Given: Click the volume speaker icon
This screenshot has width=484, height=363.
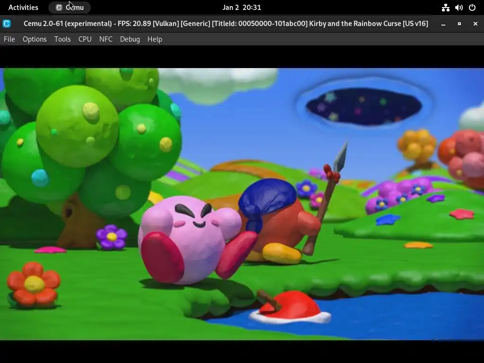Looking at the screenshot, I should [458, 8].
